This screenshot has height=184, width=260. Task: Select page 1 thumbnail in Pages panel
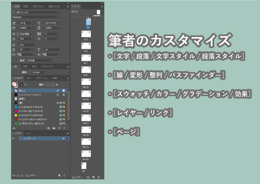coord(88,22)
